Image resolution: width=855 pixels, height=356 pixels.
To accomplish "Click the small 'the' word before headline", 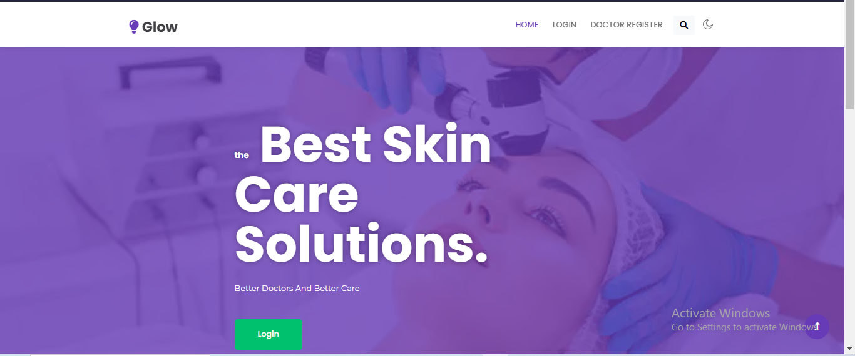I will click(x=242, y=155).
